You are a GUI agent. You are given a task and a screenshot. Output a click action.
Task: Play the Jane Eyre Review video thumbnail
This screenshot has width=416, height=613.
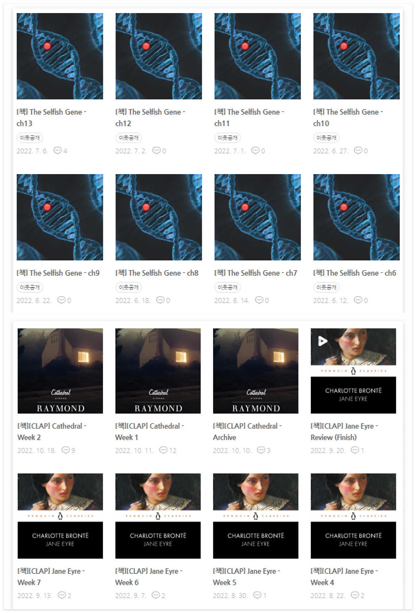click(x=322, y=341)
